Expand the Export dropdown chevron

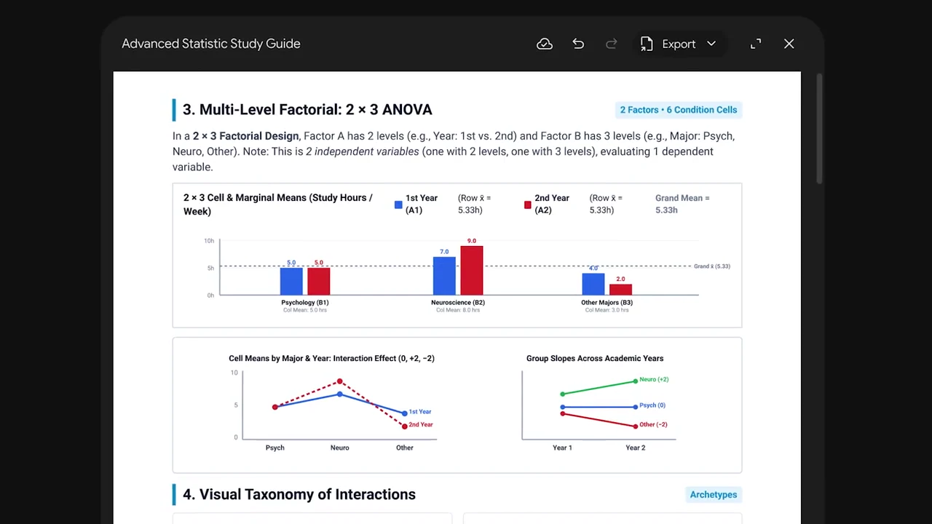tap(711, 44)
